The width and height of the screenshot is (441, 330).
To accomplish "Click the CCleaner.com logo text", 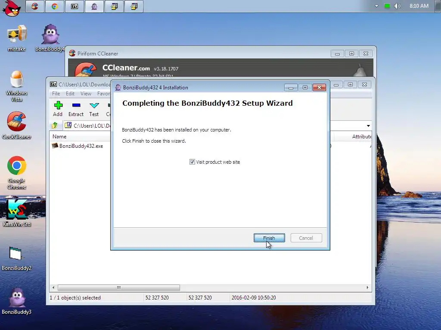I will [x=126, y=67].
